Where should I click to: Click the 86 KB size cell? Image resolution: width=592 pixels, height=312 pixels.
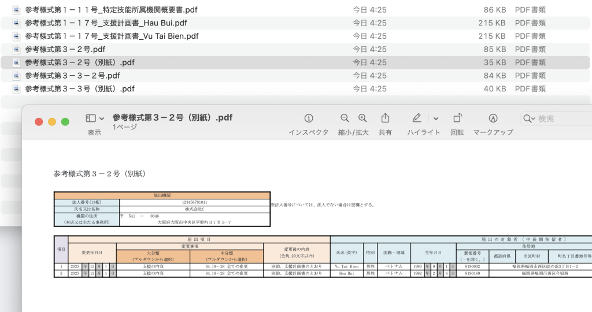tap(495, 10)
